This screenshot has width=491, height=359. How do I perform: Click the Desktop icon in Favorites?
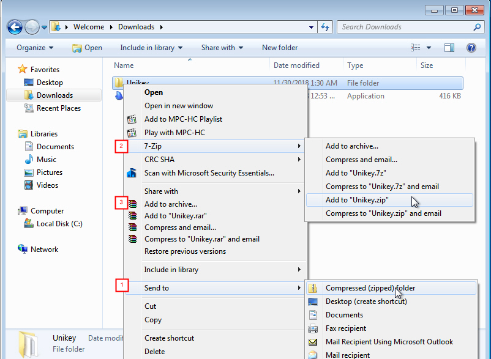tap(29, 83)
